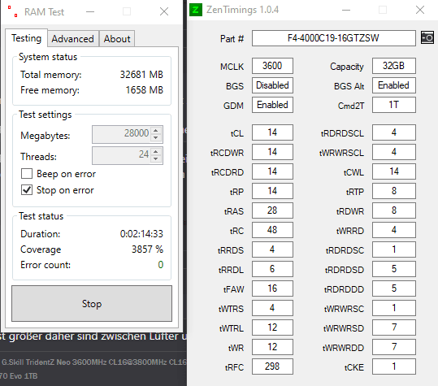The height and width of the screenshot is (386, 438).
Task: Click the tWR value box
Action: pyautogui.click(x=272, y=347)
